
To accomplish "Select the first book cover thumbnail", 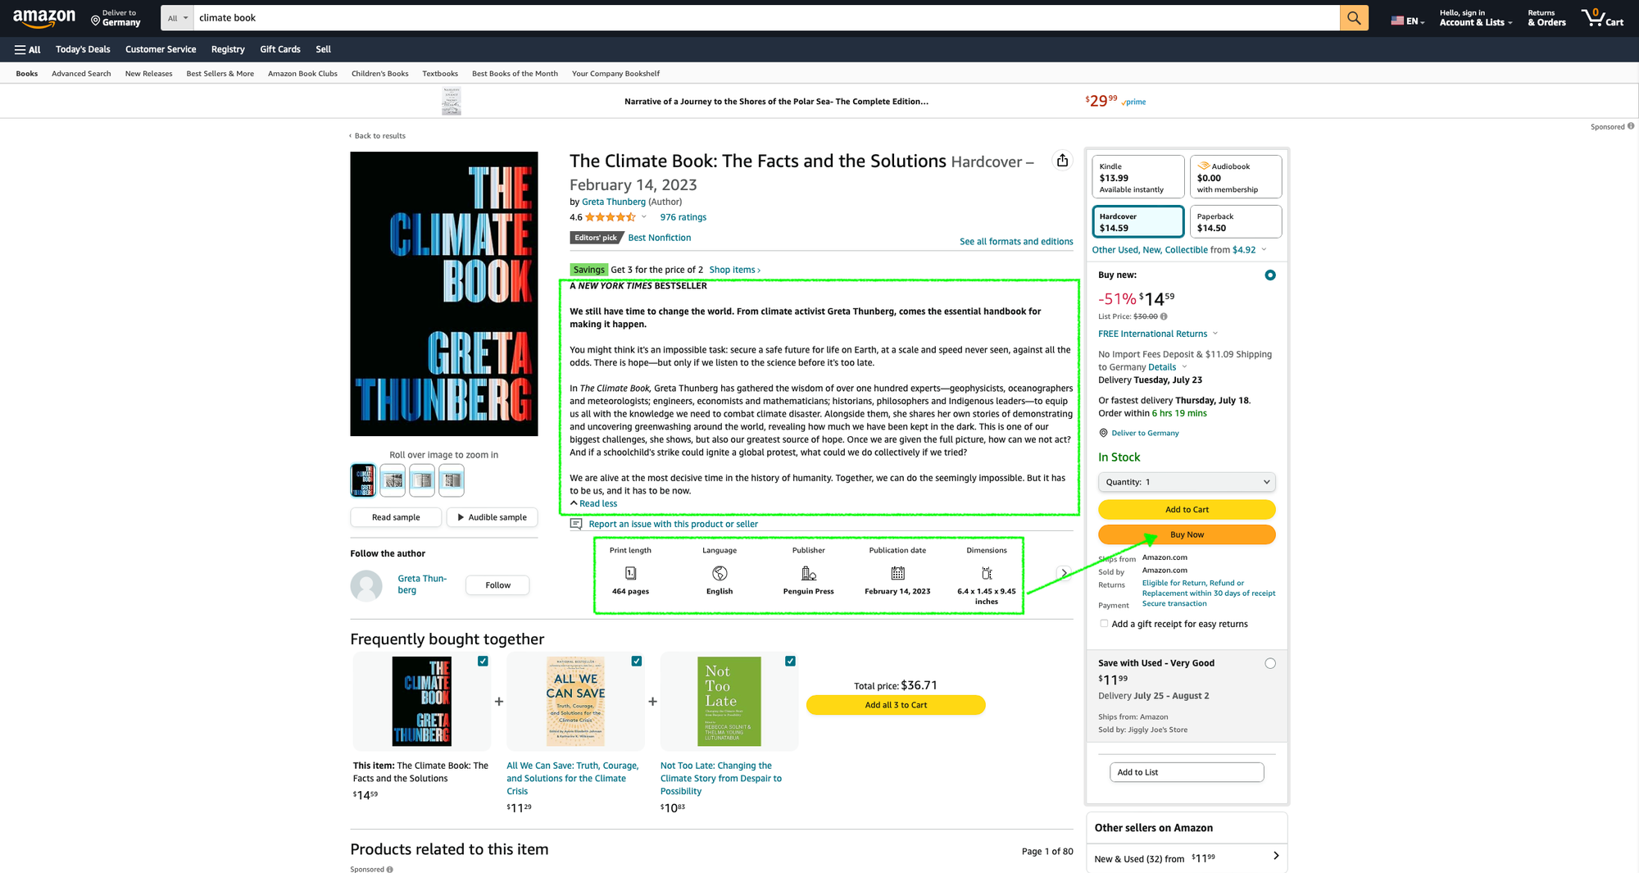I will [363, 480].
